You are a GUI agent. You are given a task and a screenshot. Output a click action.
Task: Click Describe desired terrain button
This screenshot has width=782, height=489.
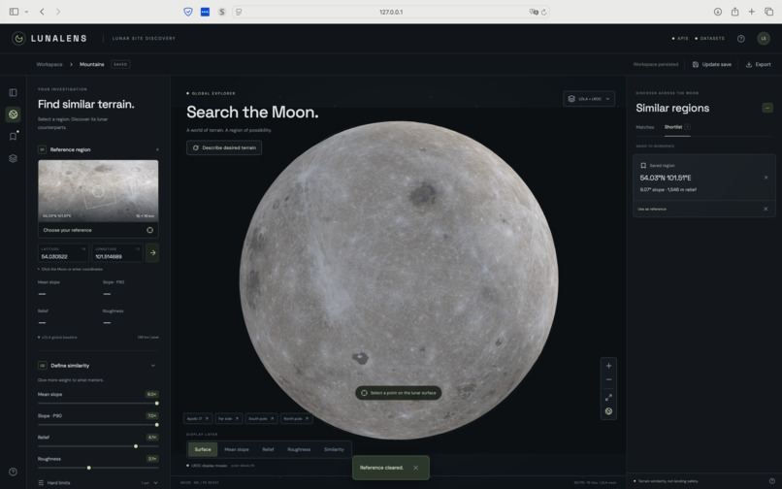(x=224, y=147)
